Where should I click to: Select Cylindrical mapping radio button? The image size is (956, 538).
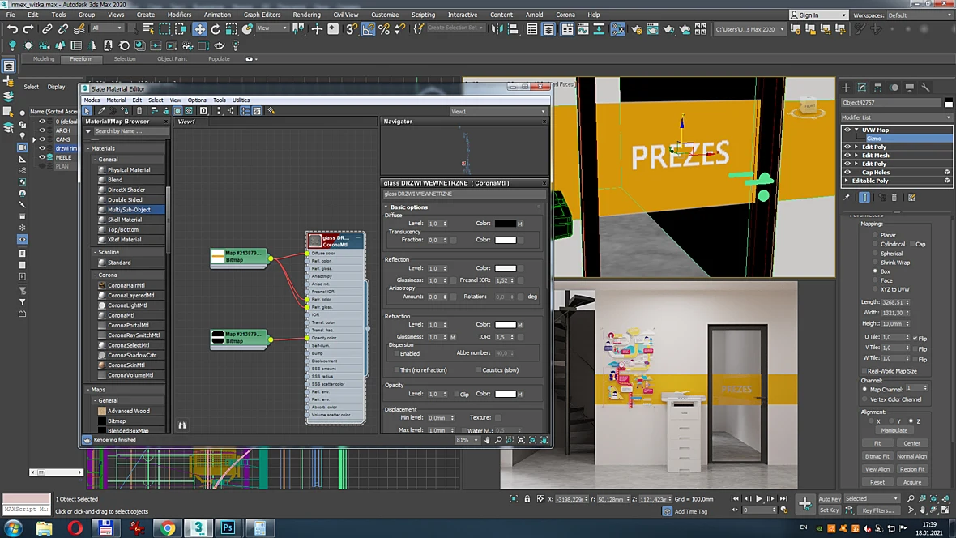(x=876, y=244)
